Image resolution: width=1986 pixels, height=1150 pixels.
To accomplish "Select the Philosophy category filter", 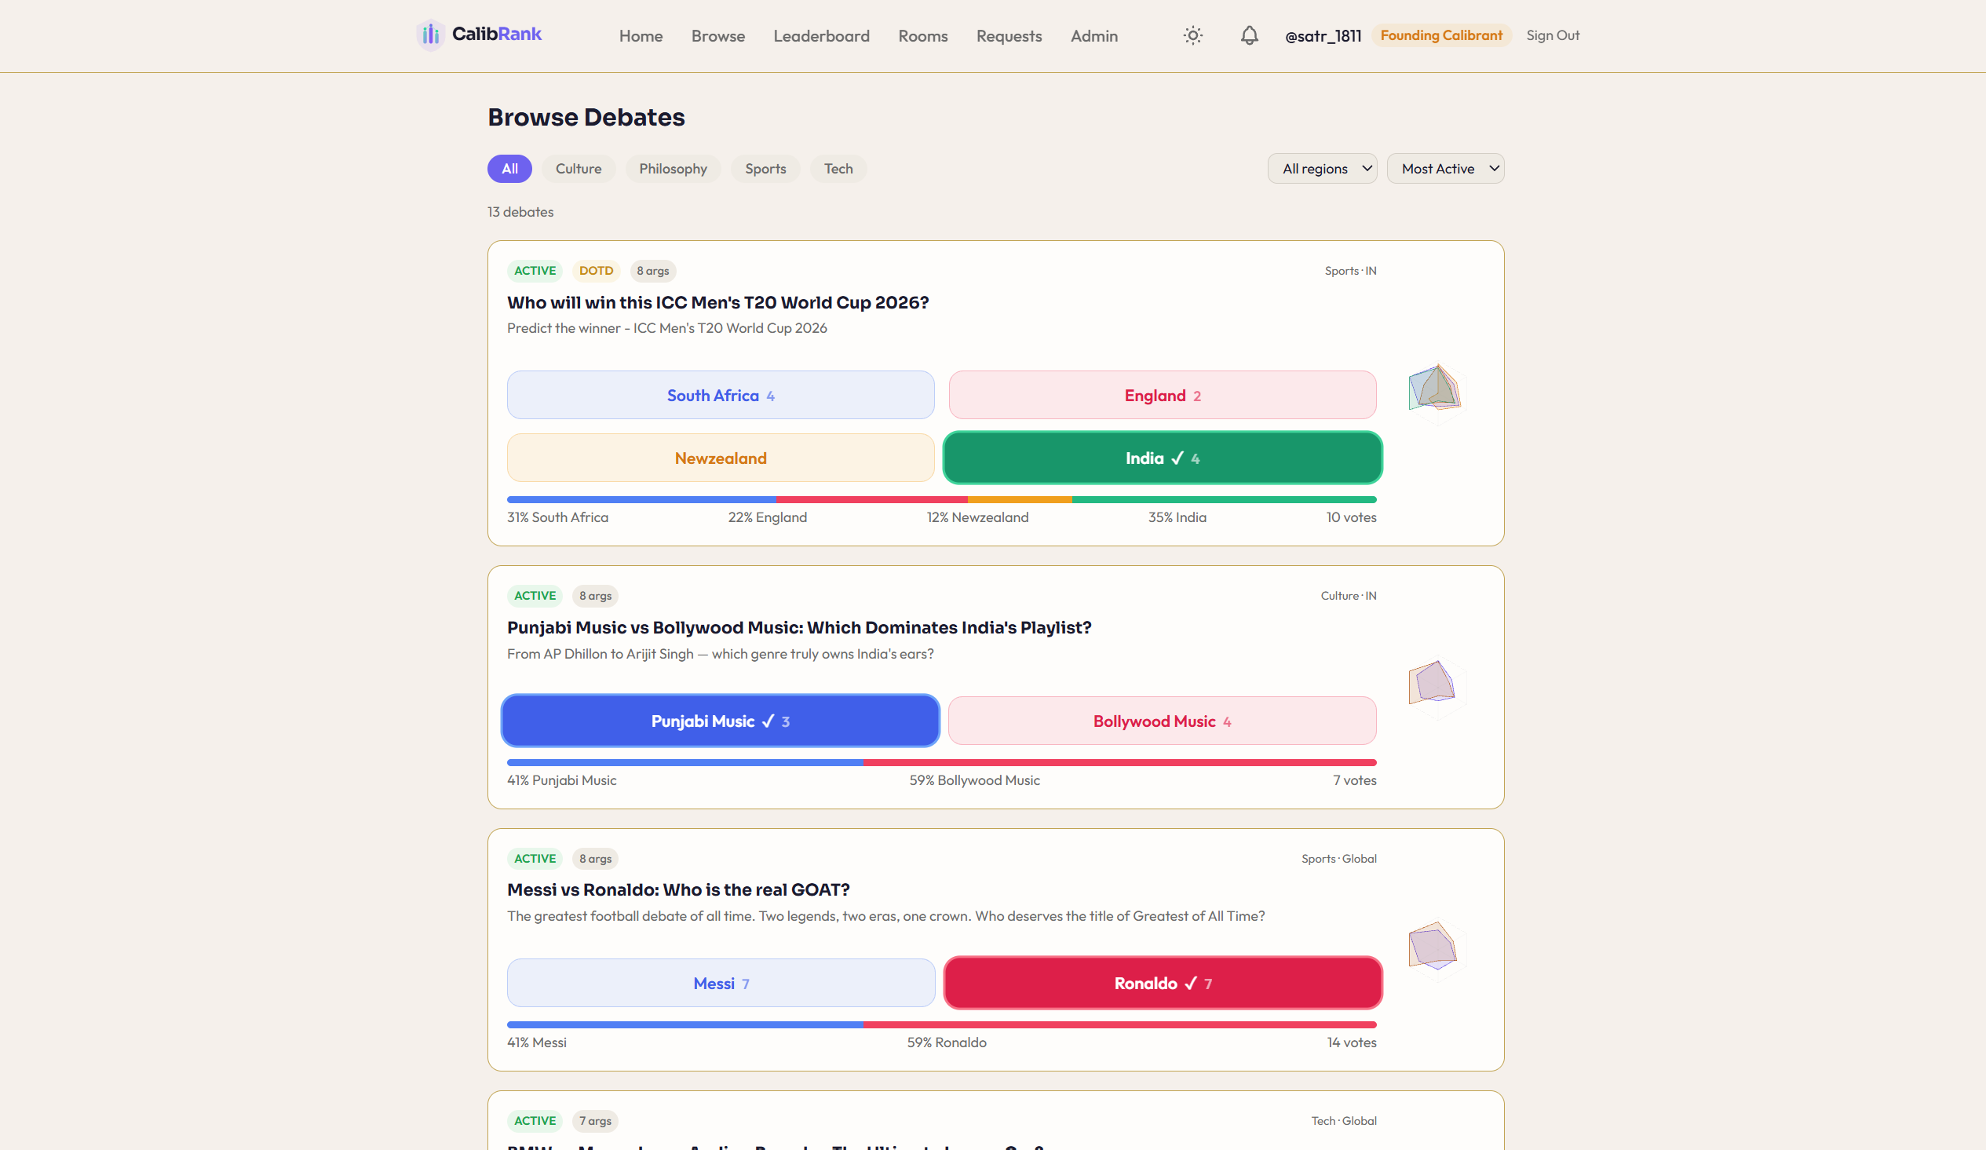I will click(x=672, y=169).
